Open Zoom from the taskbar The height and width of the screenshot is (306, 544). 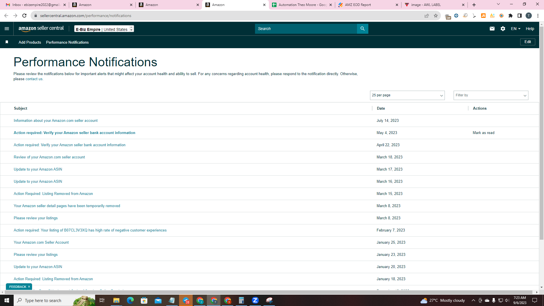[255, 300]
